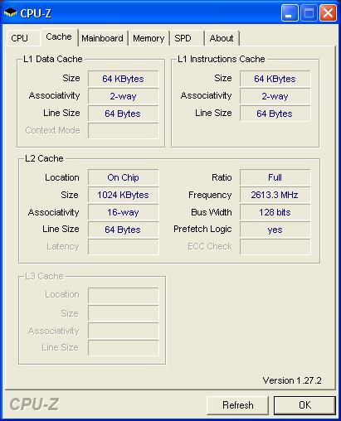Click the CPU-Z window title text
This screenshot has height=421, width=341.
coord(36,13)
